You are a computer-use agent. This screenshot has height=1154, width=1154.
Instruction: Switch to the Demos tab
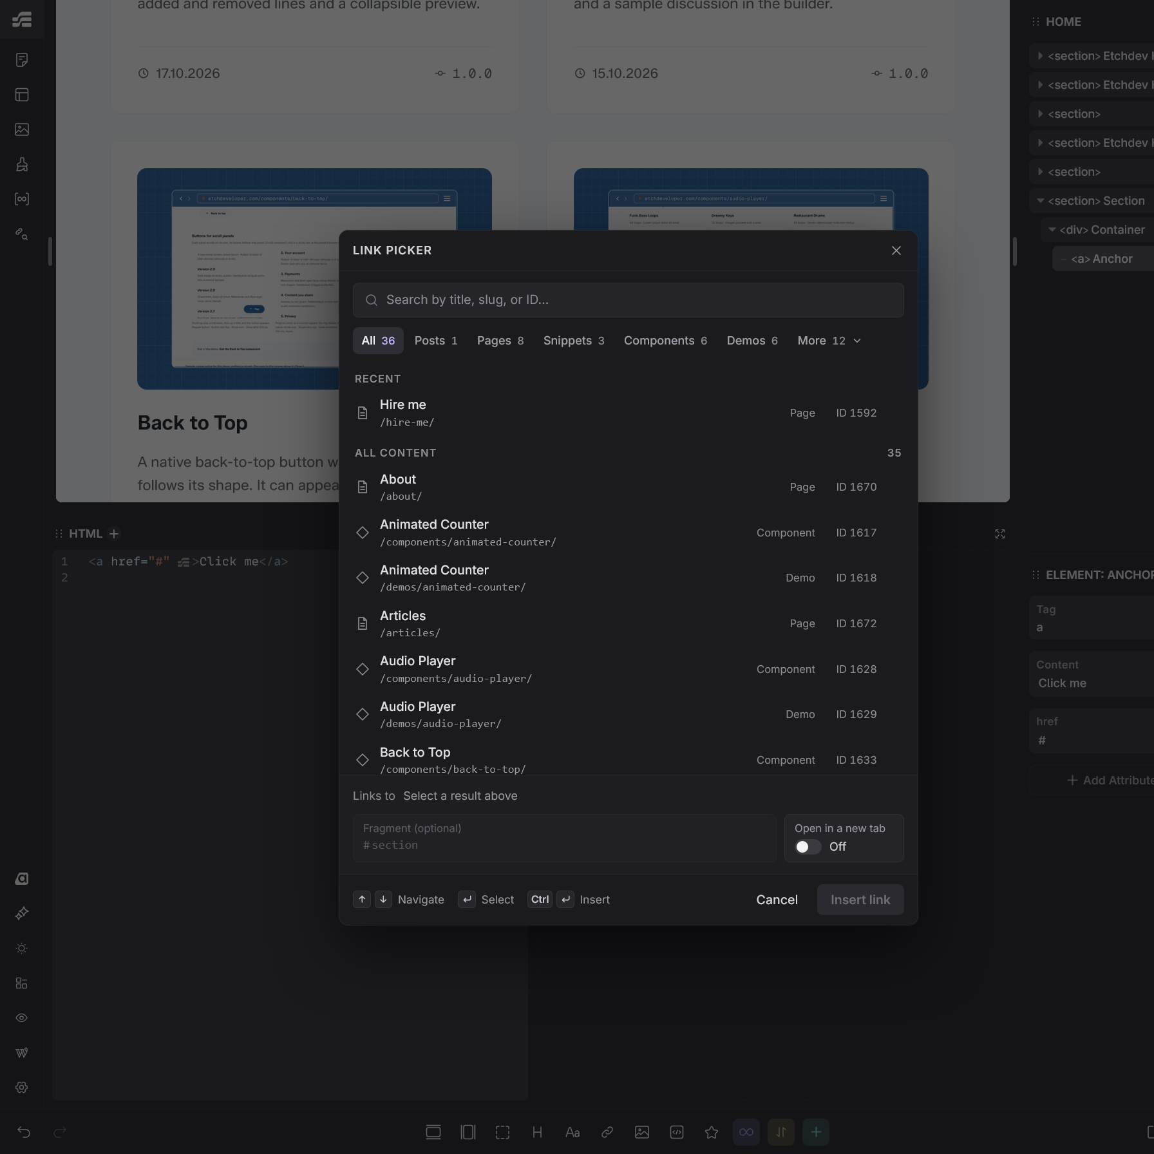[752, 341]
